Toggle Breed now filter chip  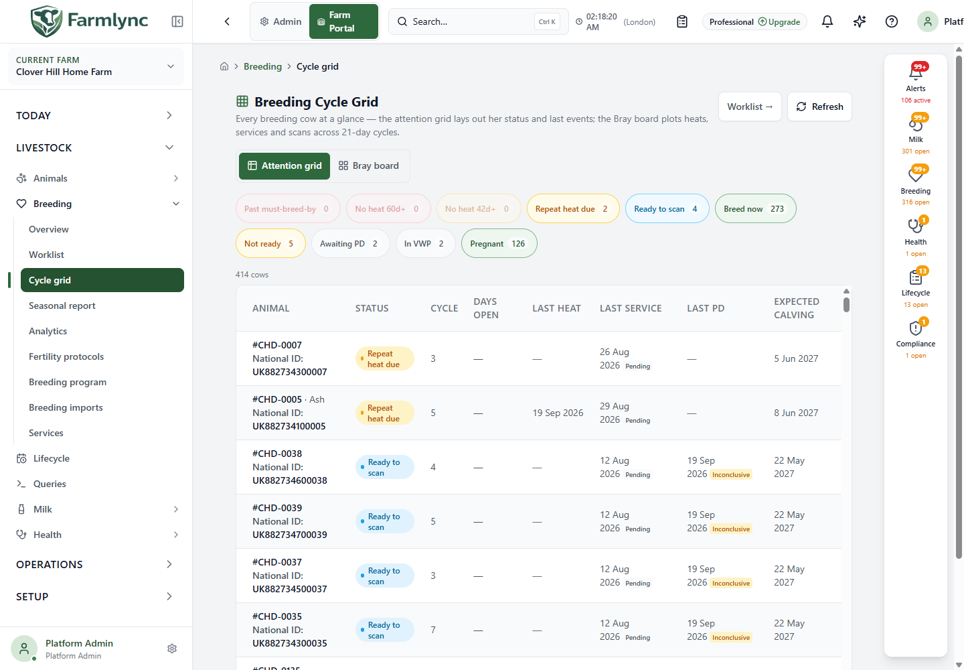pos(756,209)
